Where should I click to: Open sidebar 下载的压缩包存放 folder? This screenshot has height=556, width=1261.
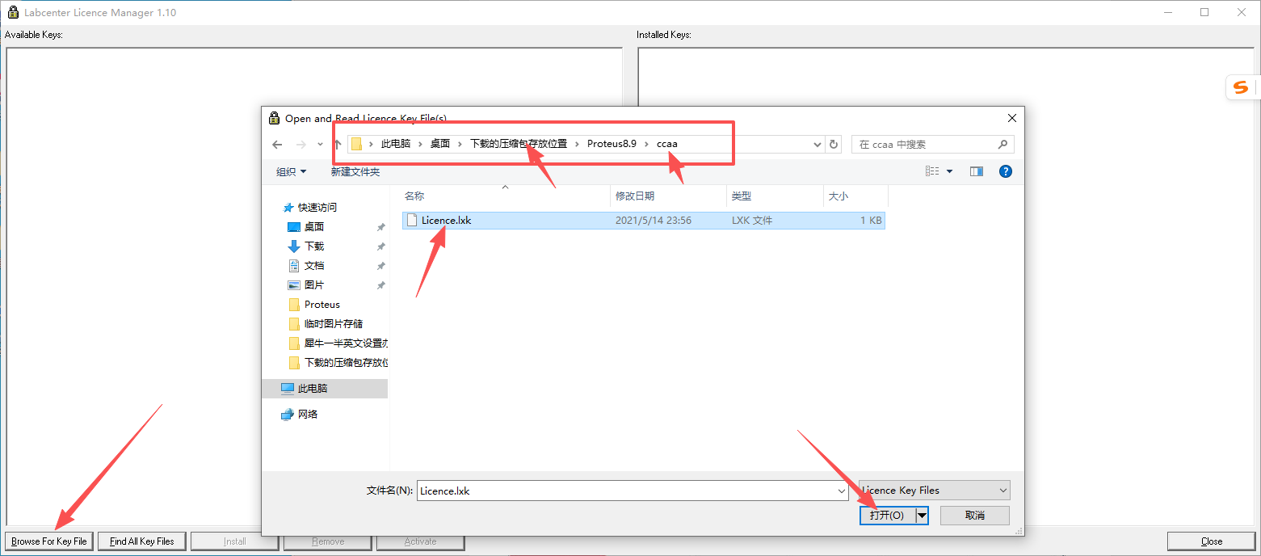[x=338, y=363]
